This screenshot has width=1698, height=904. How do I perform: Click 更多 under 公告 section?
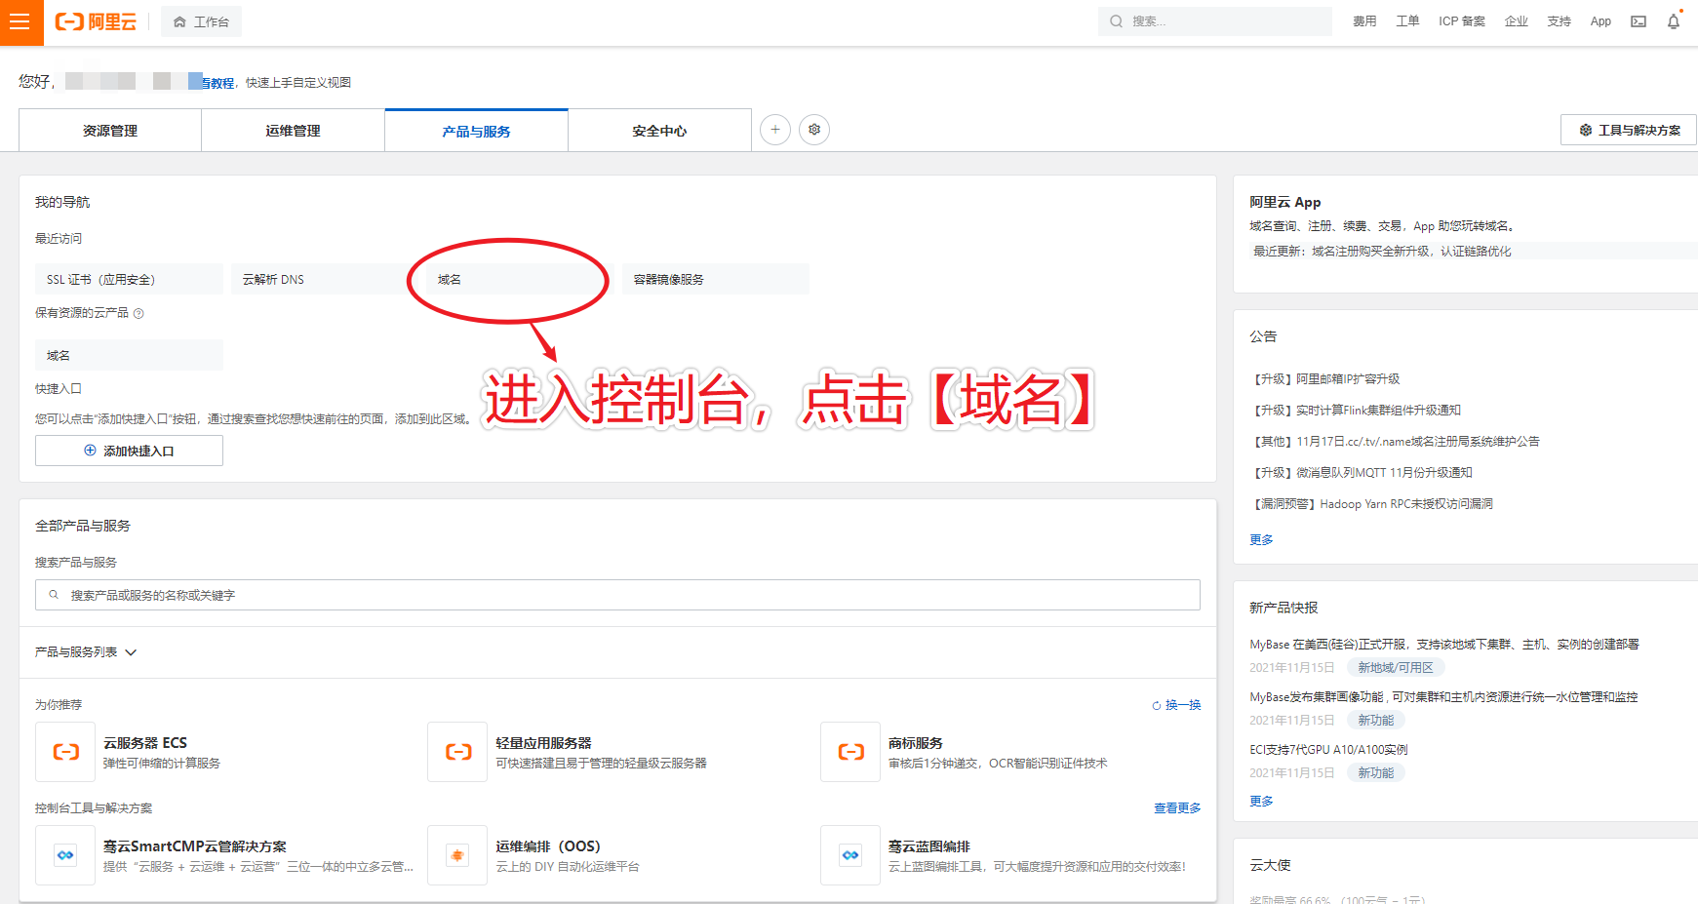coord(1261,539)
